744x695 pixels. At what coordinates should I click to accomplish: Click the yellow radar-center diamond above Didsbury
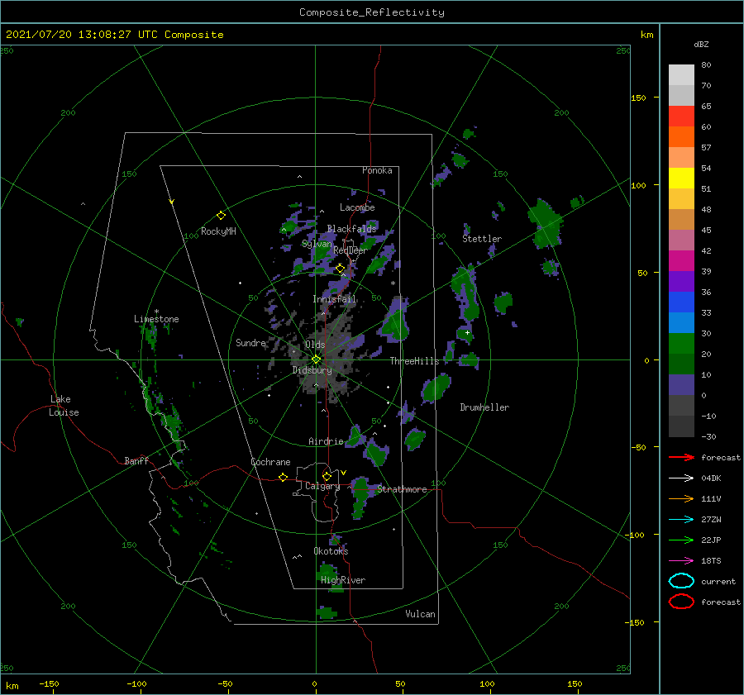tap(316, 359)
